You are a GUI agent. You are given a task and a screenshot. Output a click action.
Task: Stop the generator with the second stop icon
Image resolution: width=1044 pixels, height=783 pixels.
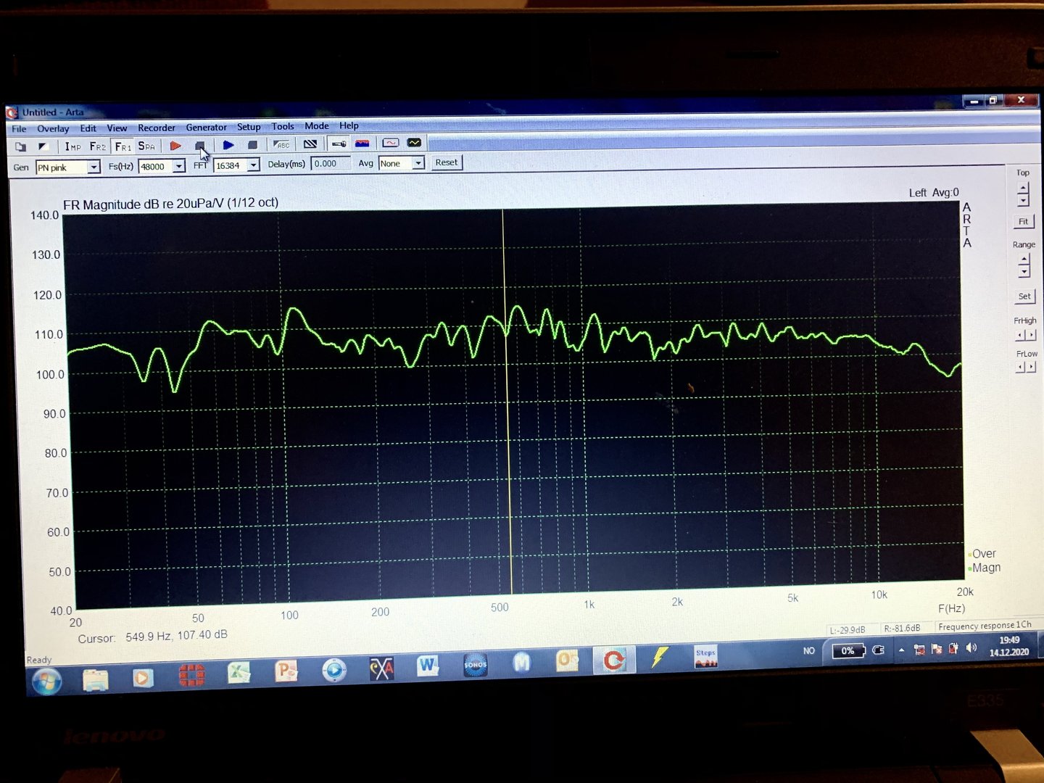(x=252, y=145)
